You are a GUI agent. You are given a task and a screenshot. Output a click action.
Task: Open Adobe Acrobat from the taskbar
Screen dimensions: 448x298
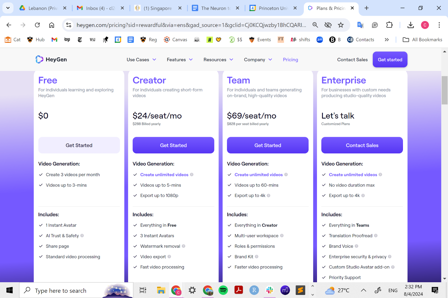tap(239, 290)
